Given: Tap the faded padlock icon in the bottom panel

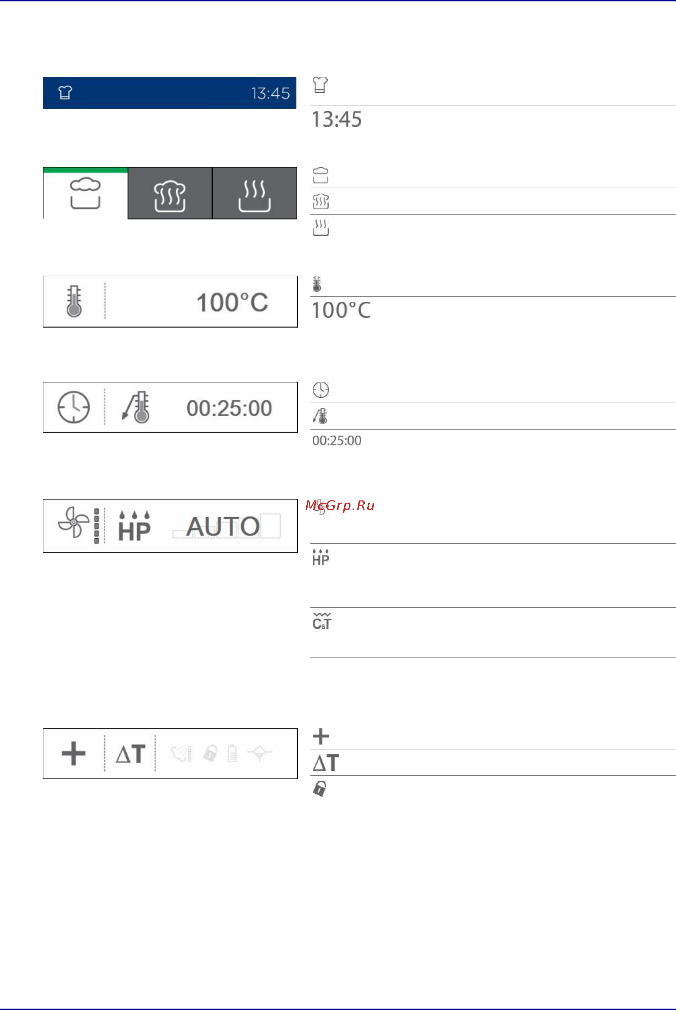Looking at the screenshot, I should point(210,753).
